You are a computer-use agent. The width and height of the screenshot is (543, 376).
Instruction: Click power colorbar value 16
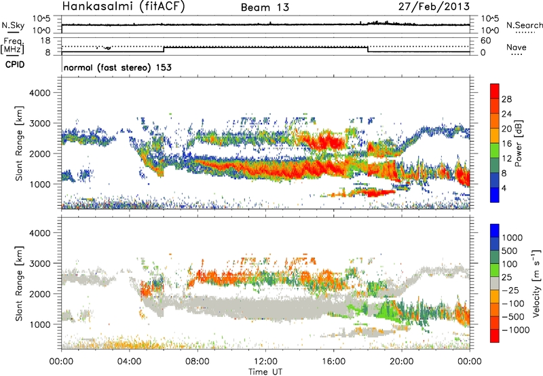click(506, 144)
